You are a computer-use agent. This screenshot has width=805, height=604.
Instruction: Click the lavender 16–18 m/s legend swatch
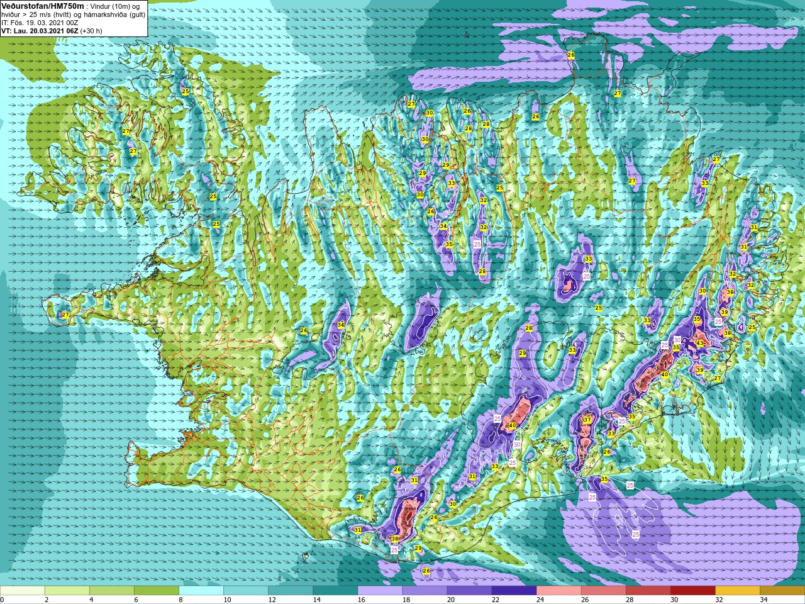pos(380,591)
